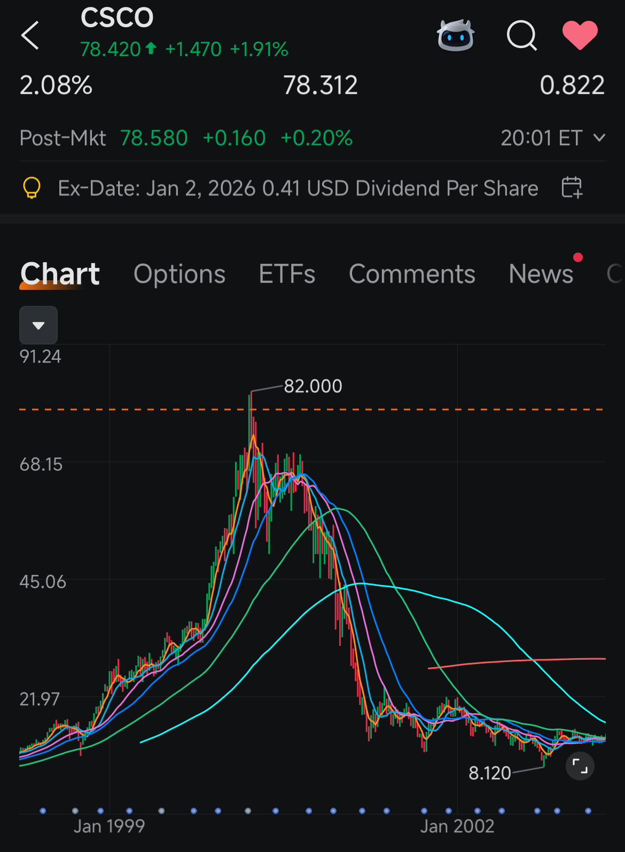
Task: Switch to the Options tab
Action: [x=179, y=274]
